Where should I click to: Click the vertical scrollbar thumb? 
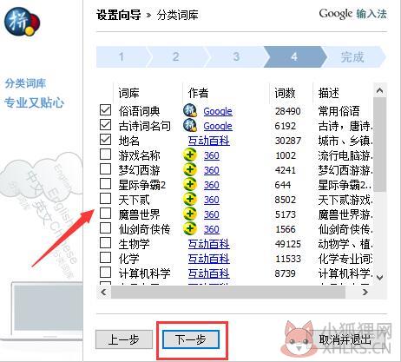point(380,144)
